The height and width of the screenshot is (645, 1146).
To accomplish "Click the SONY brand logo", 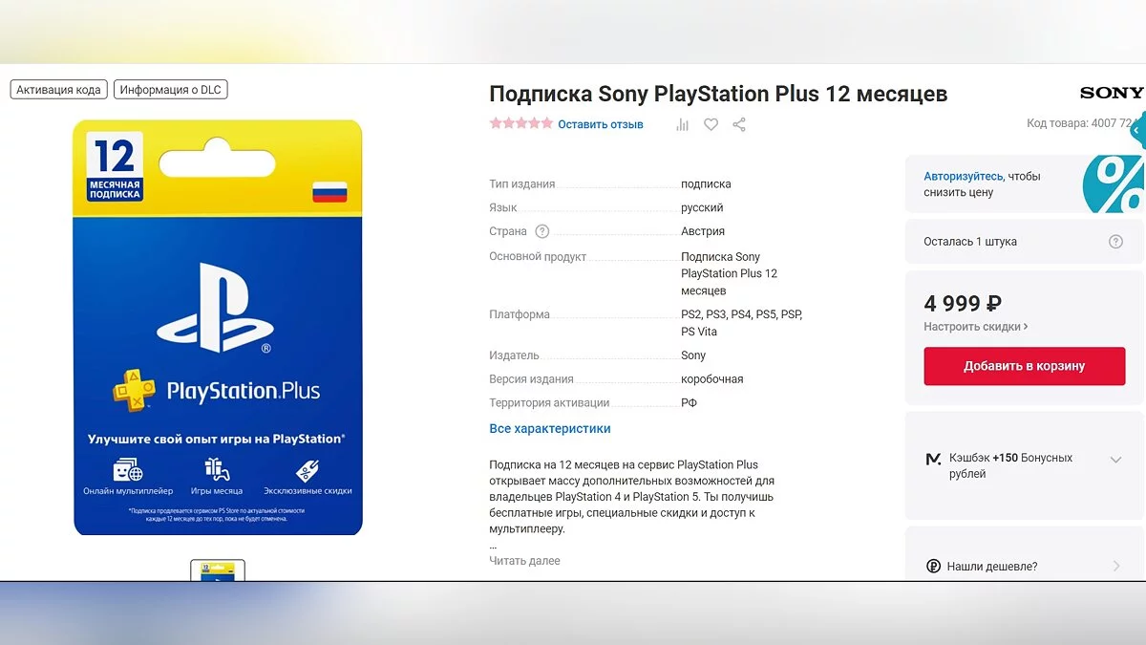I will coord(1112,93).
